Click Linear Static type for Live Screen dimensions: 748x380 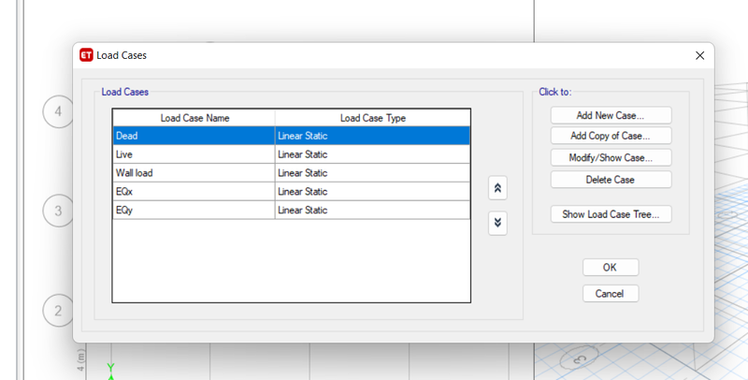point(372,154)
